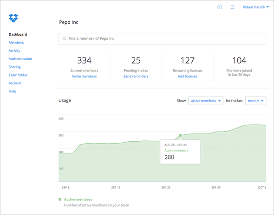This screenshot has width=274, height=215.
Task: Click the Dropbox logo icon
Action: coord(13,18)
